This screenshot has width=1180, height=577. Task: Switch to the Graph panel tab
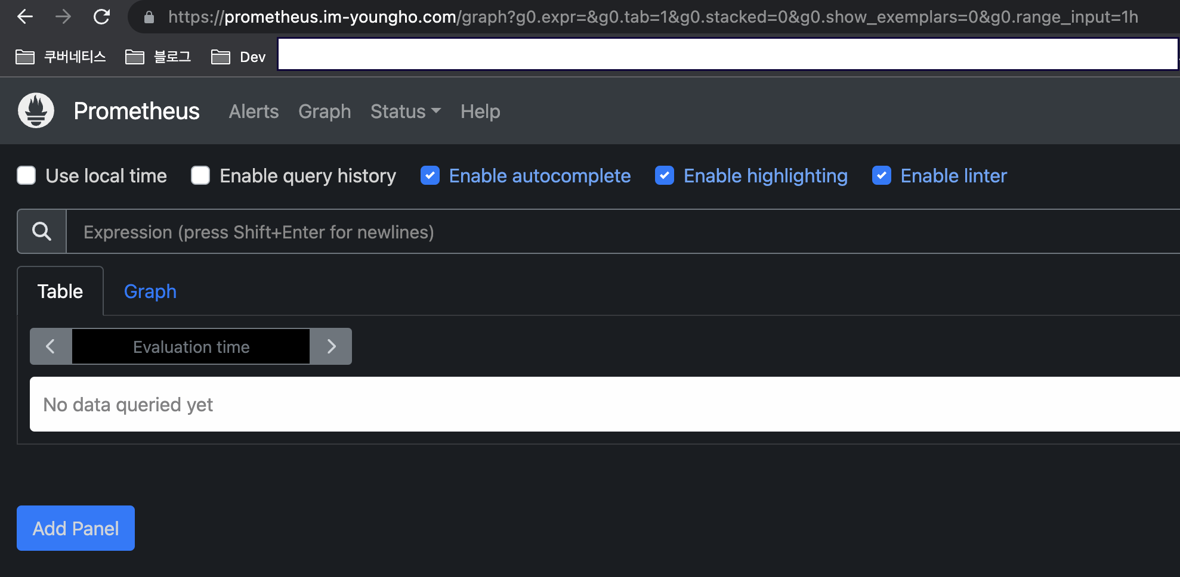coord(150,291)
